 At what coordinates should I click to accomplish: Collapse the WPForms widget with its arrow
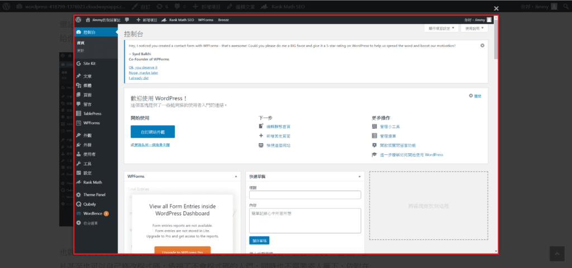(236, 177)
